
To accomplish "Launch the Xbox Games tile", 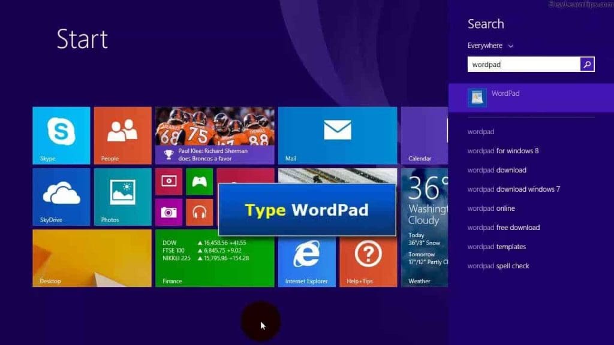I will [x=200, y=181].
